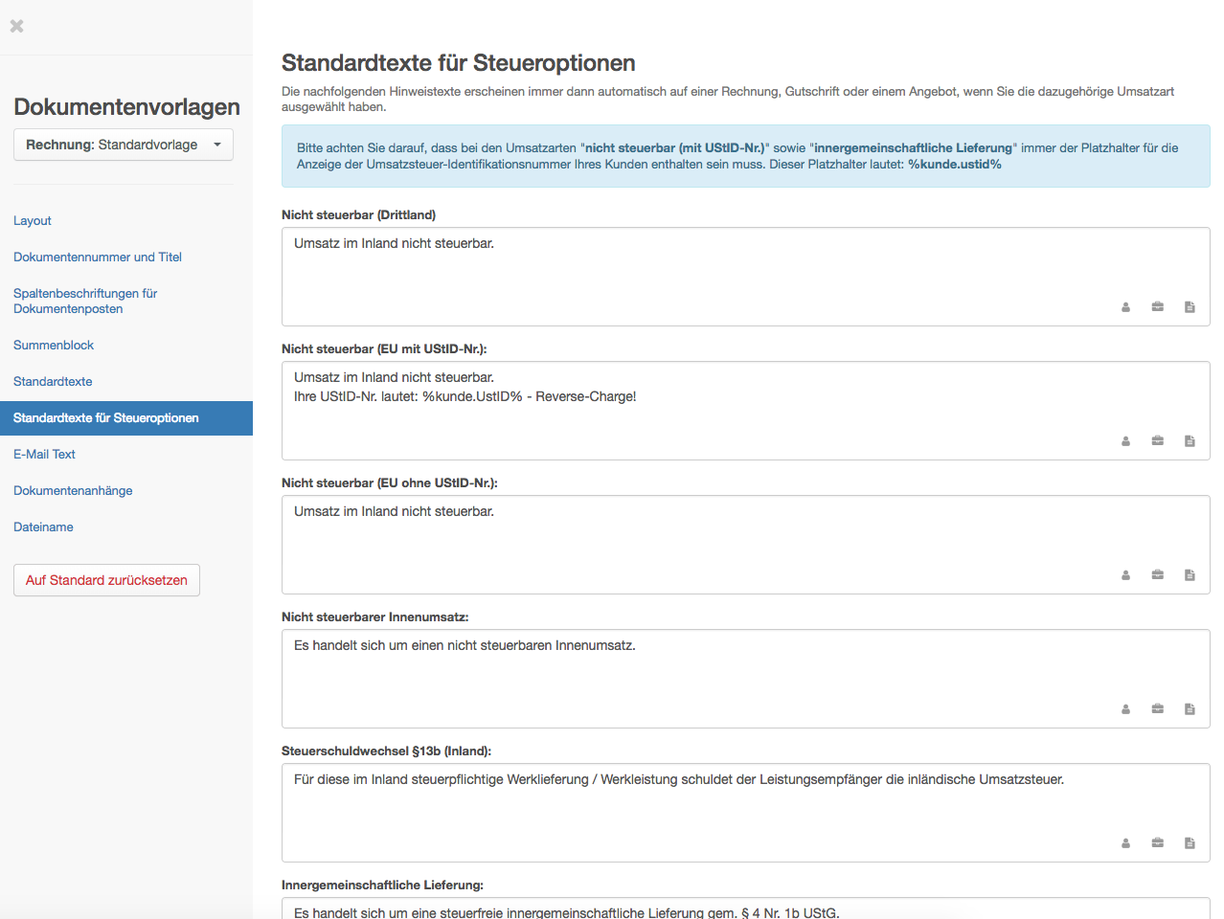The width and height of the screenshot is (1224, 919).
Task: Select Summenblock in the sidebar
Action: (x=54, y=346)
